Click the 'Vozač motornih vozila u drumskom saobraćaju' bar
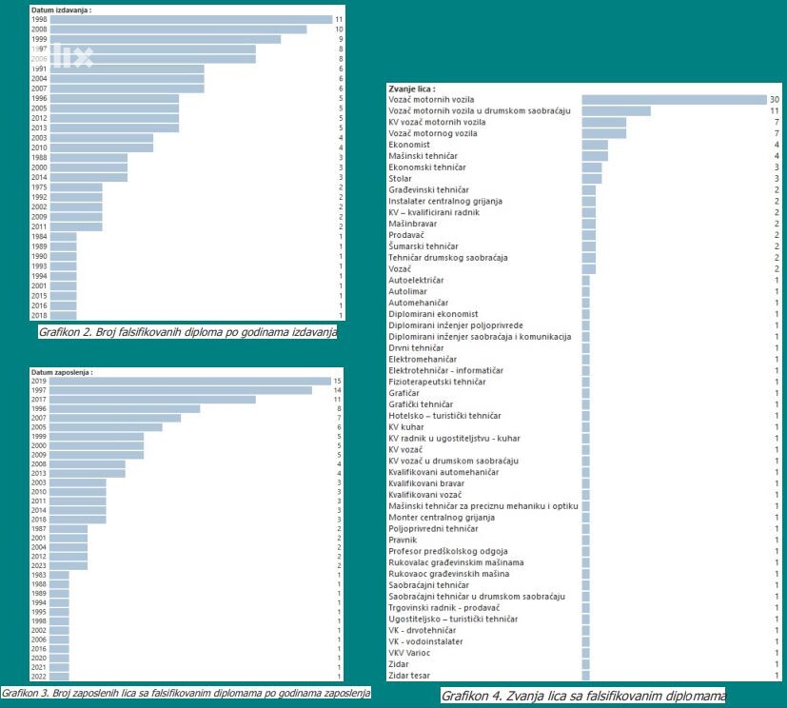 (616, 110)
